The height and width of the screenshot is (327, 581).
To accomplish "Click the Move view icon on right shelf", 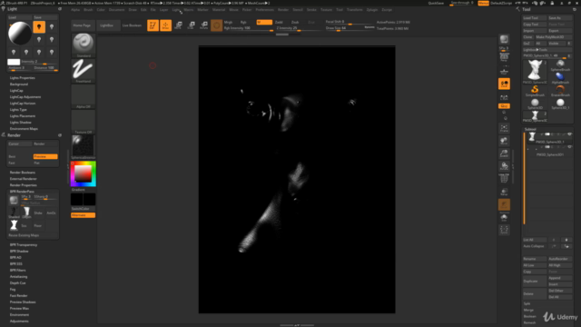I will (x=504, y=141).
